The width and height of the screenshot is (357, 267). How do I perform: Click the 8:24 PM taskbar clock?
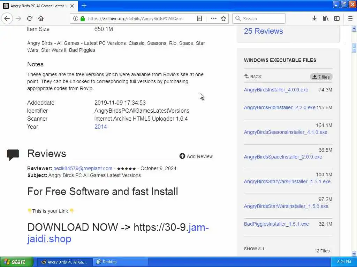(x=344, y=262)
